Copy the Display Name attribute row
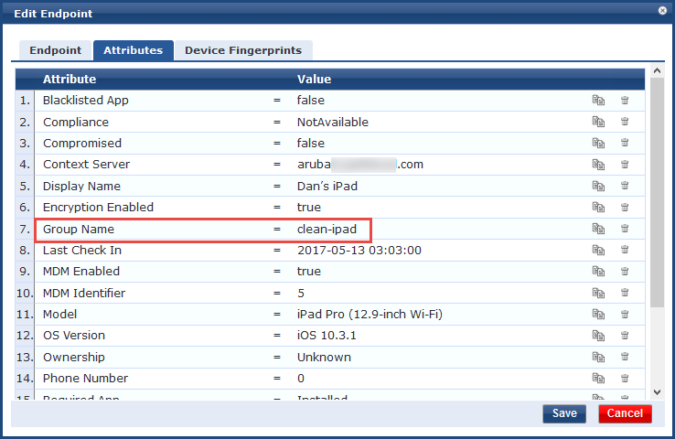675x439 pixels. 598,186
